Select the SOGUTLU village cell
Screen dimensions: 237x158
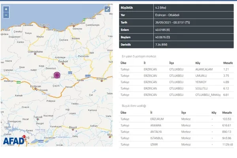(x=201, y=88)
